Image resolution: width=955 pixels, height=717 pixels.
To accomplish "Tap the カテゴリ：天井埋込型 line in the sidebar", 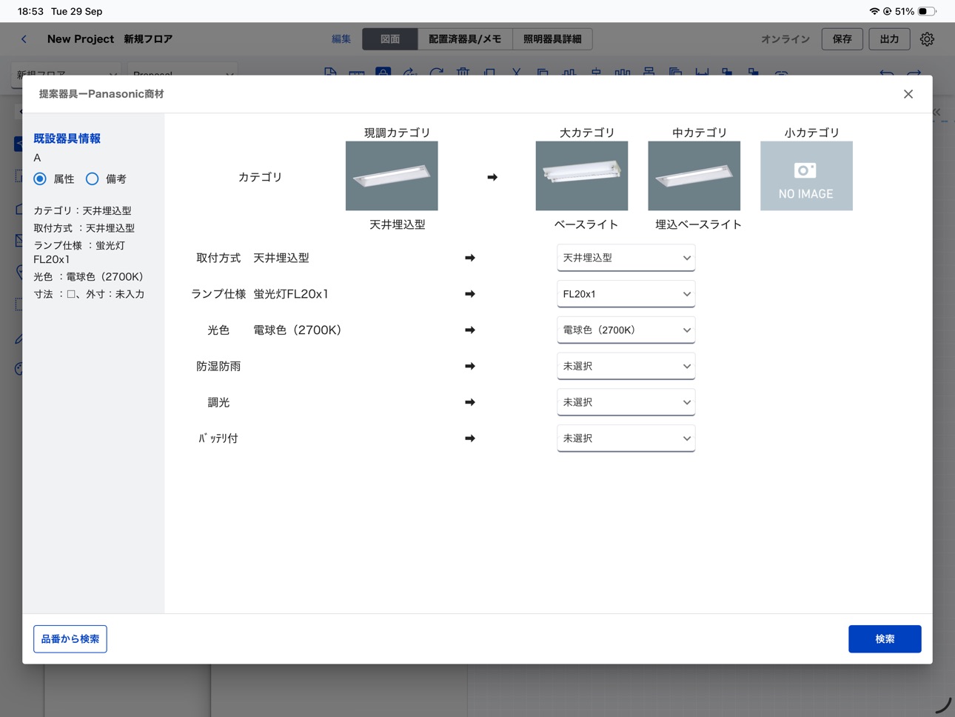I will (82, 210).
